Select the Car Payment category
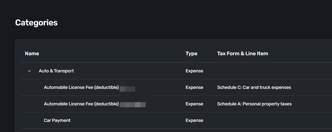This screenshot has height=132, width=332. pyautogui.click(x=57, y=121)
